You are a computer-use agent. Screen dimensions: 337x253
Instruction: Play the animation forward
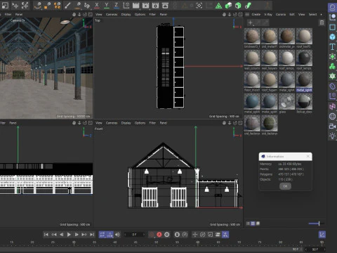coord(69,235)
